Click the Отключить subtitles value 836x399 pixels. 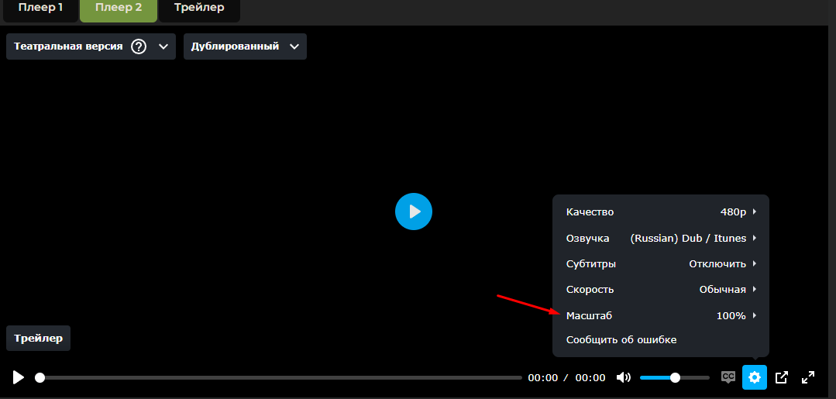717,264
